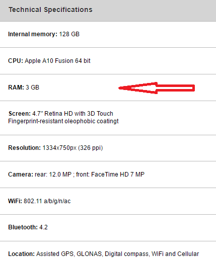Select the Camera label
Image resolution: width=216 pixels, height=264 pixels.
21,174
